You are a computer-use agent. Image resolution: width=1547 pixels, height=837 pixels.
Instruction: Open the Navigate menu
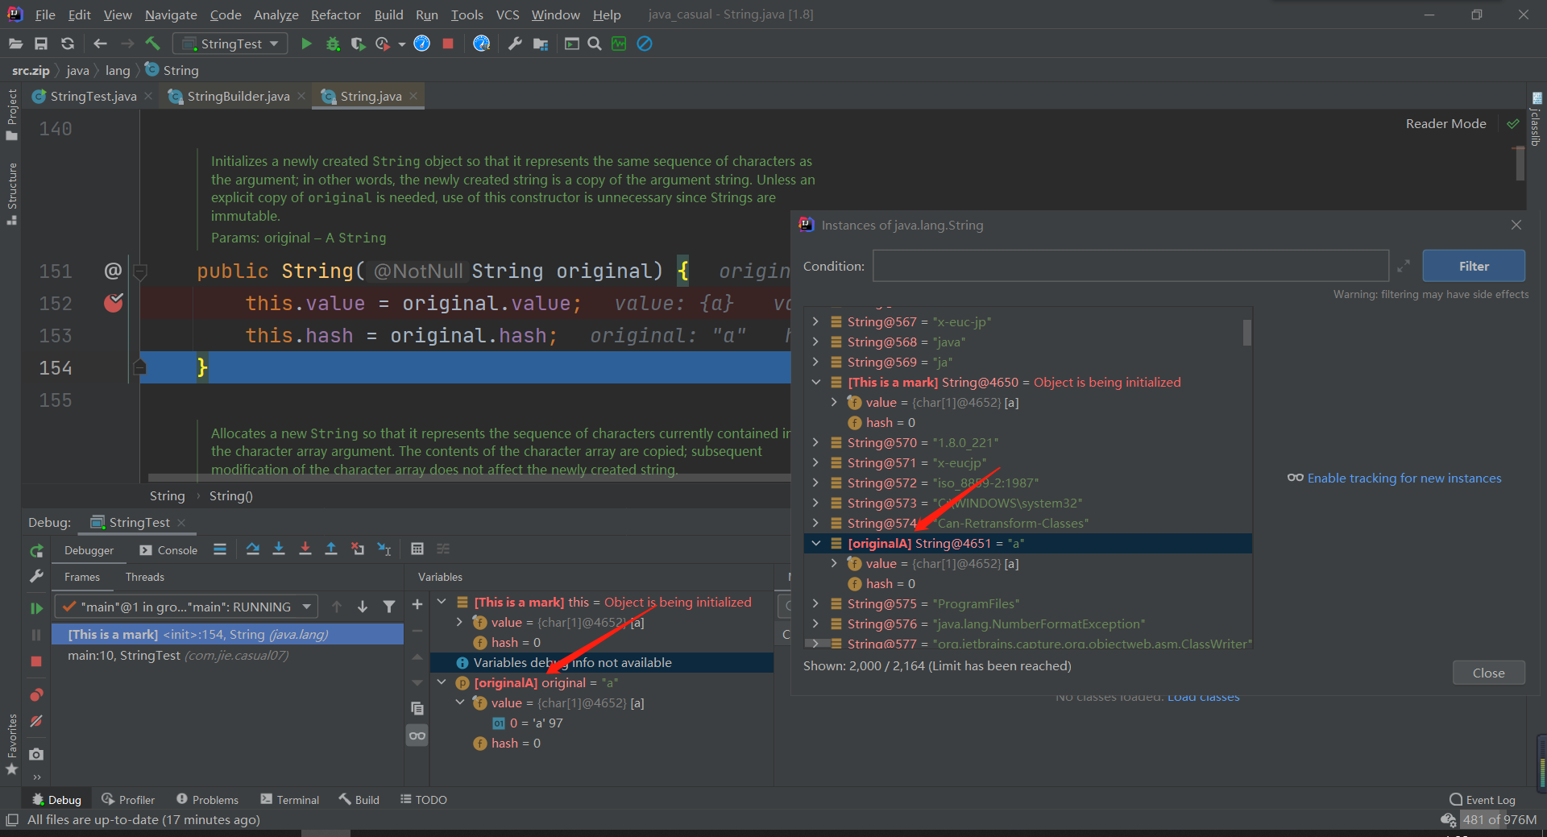171,15
